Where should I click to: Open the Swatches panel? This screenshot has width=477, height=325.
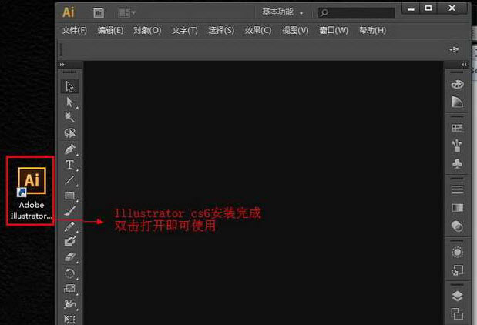[457, 128]
